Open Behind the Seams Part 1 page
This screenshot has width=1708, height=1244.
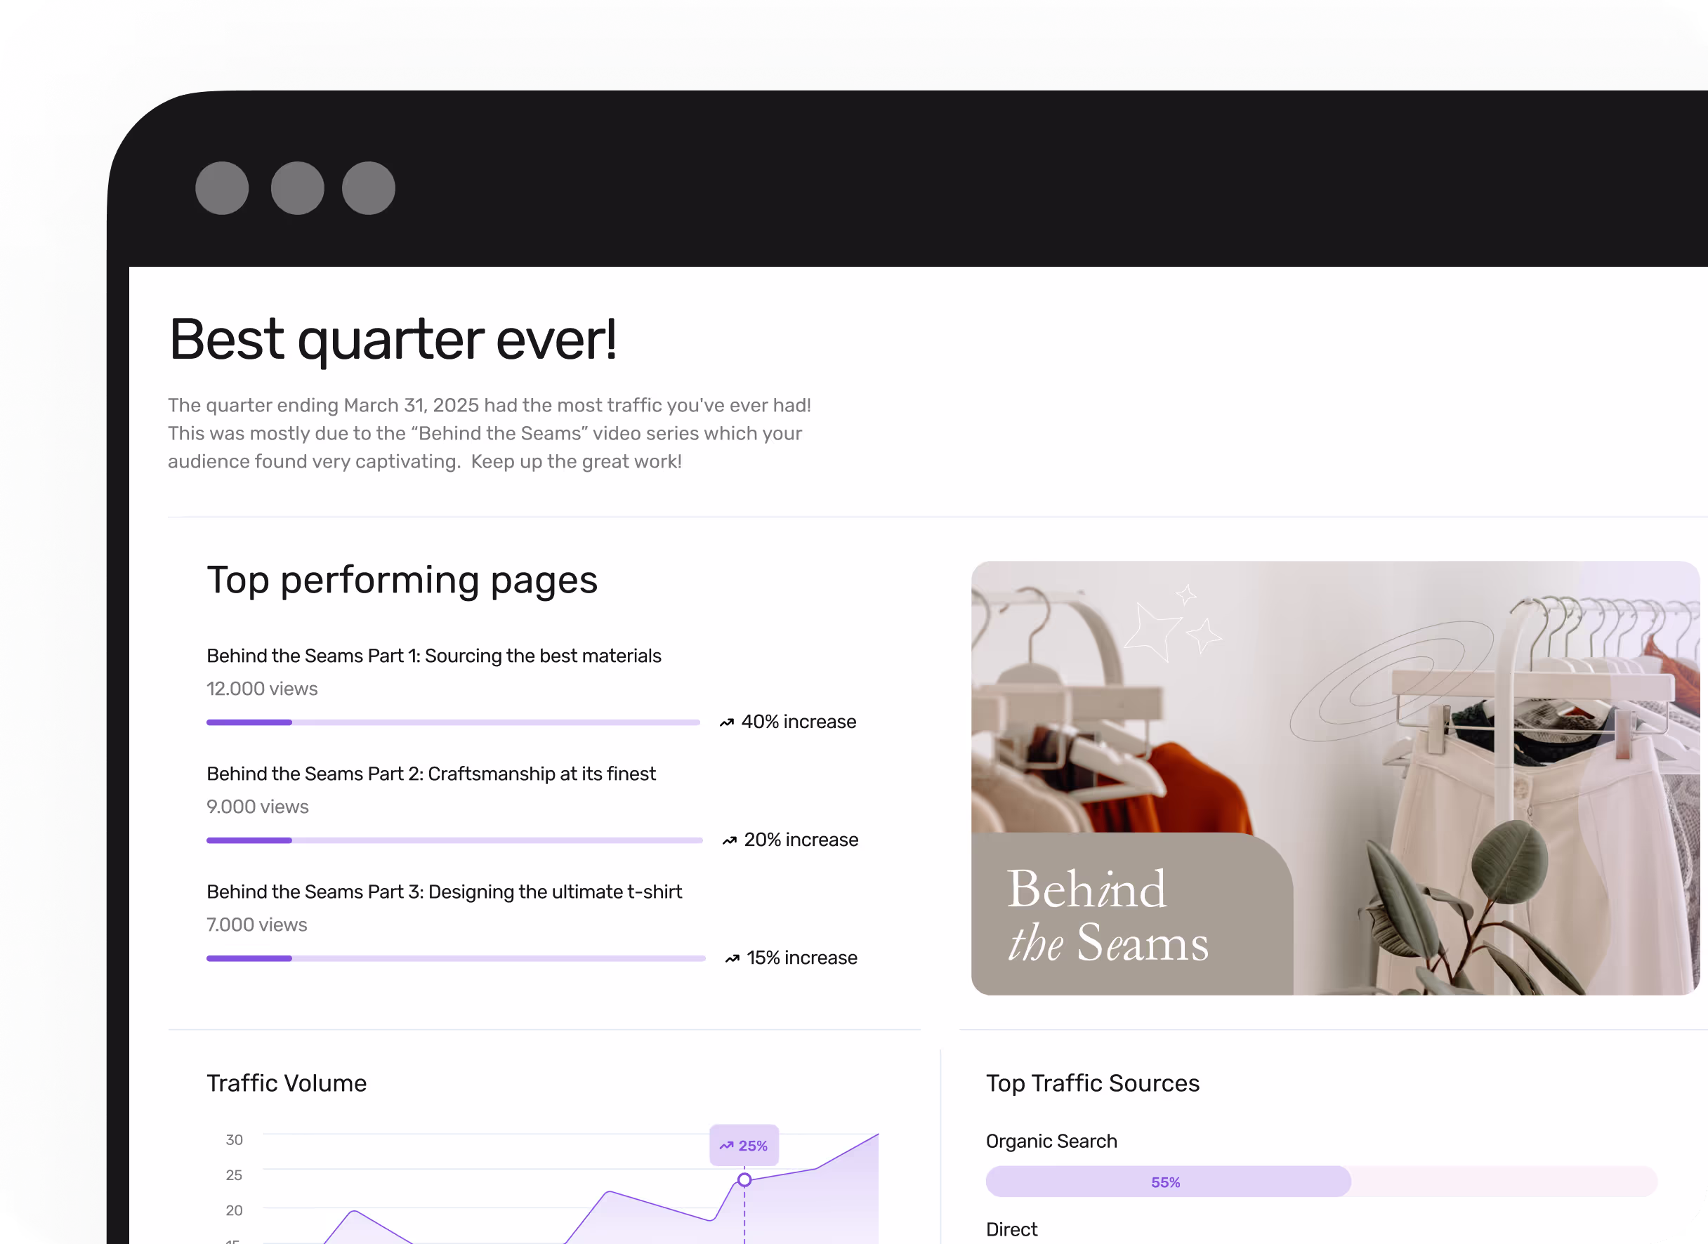pyautogui.click(x=434, y=656)
